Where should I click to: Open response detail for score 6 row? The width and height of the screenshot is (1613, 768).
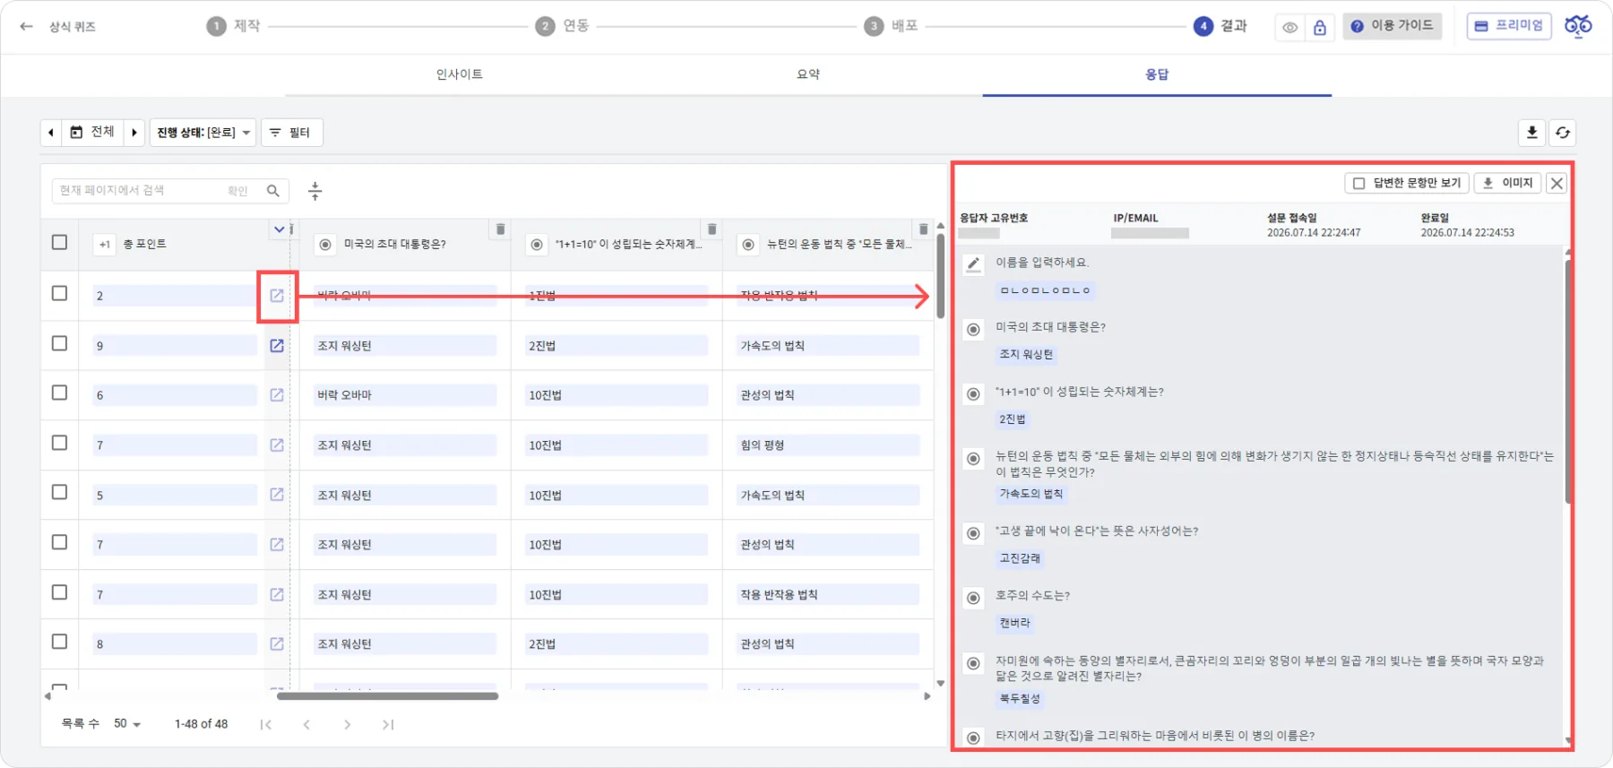click(277, 395)
